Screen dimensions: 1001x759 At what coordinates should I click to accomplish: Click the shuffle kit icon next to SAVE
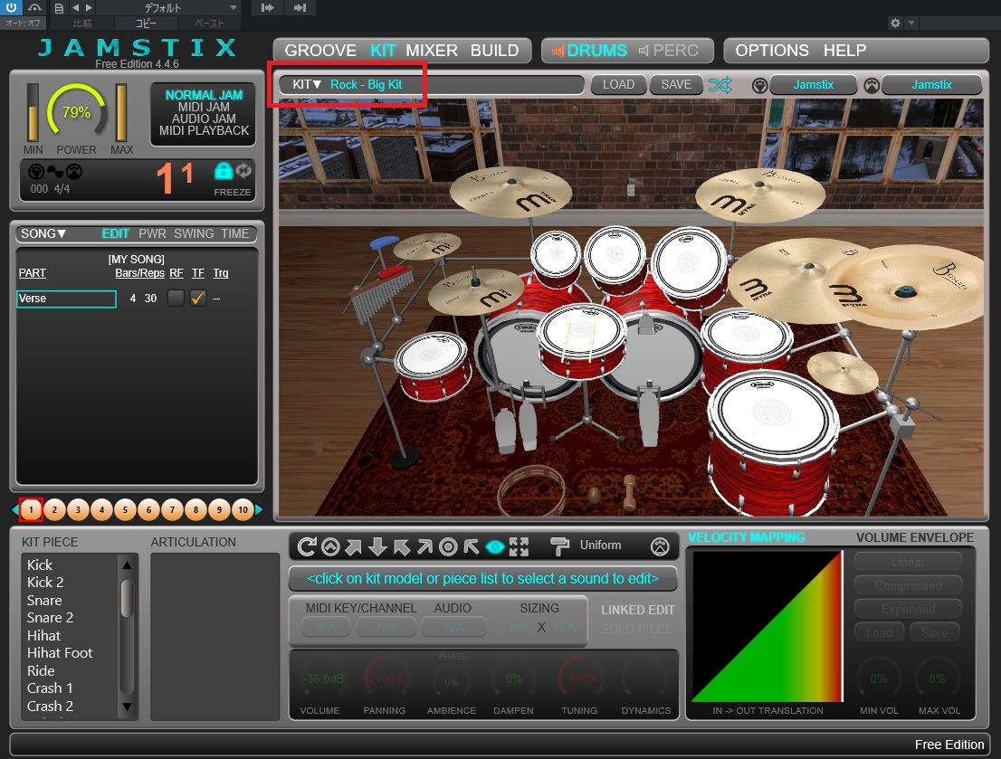[721, 85]
